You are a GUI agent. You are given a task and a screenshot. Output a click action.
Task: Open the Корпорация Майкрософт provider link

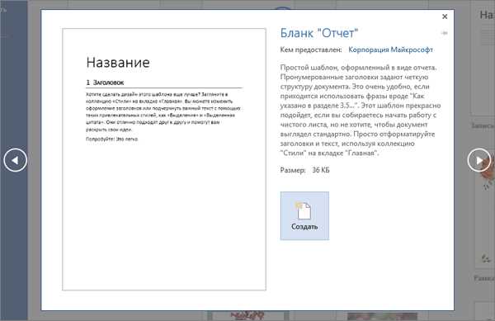[x=390, y=50]
